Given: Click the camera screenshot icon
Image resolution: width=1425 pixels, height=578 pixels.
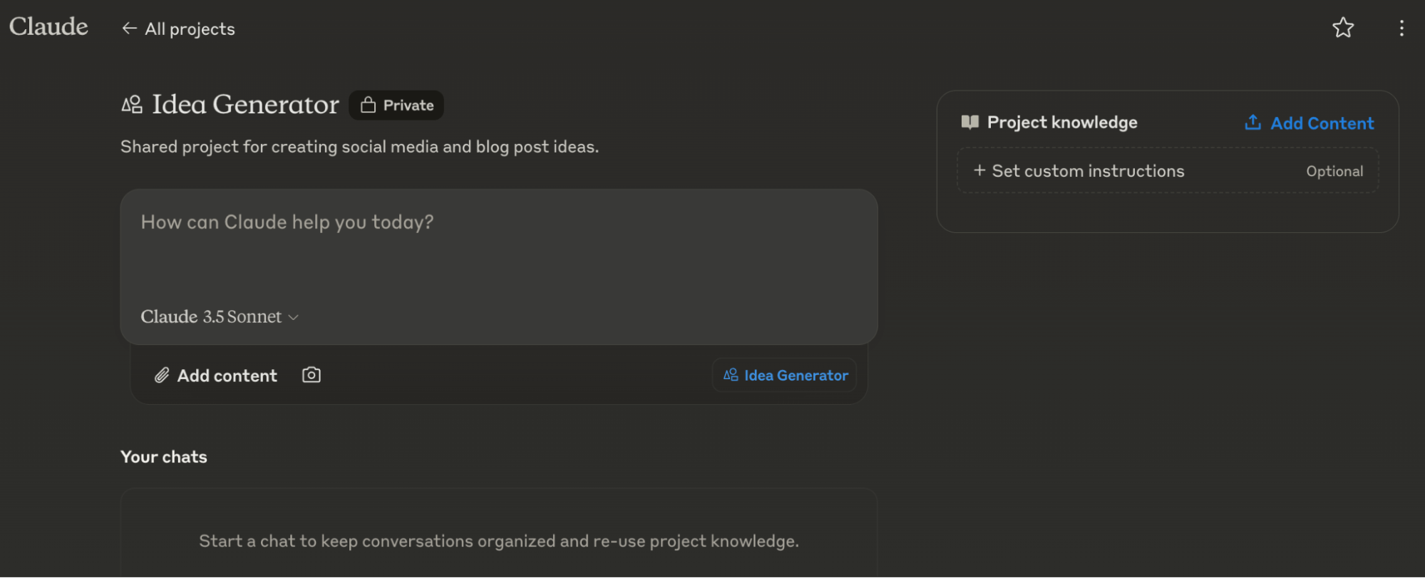Looking at the screenshot, I should (x=312, y=375).
